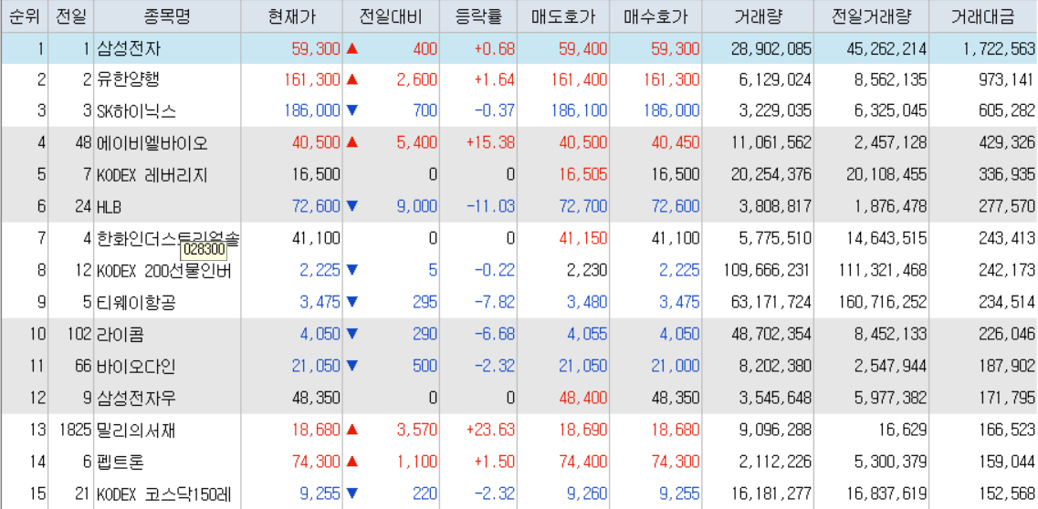Click 유한양행 current price 161,300
1038x509 pixels.
point(312,80)
